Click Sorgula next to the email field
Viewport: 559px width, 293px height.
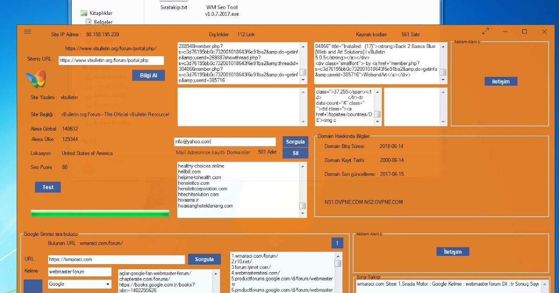pyautogui.click(x=295, y=142)
